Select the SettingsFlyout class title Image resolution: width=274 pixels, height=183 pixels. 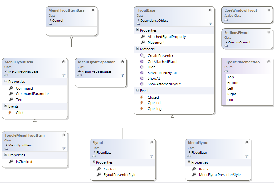pos(236,33)
